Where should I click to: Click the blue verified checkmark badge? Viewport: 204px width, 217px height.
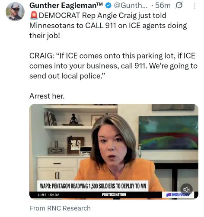tap(108, 6)
